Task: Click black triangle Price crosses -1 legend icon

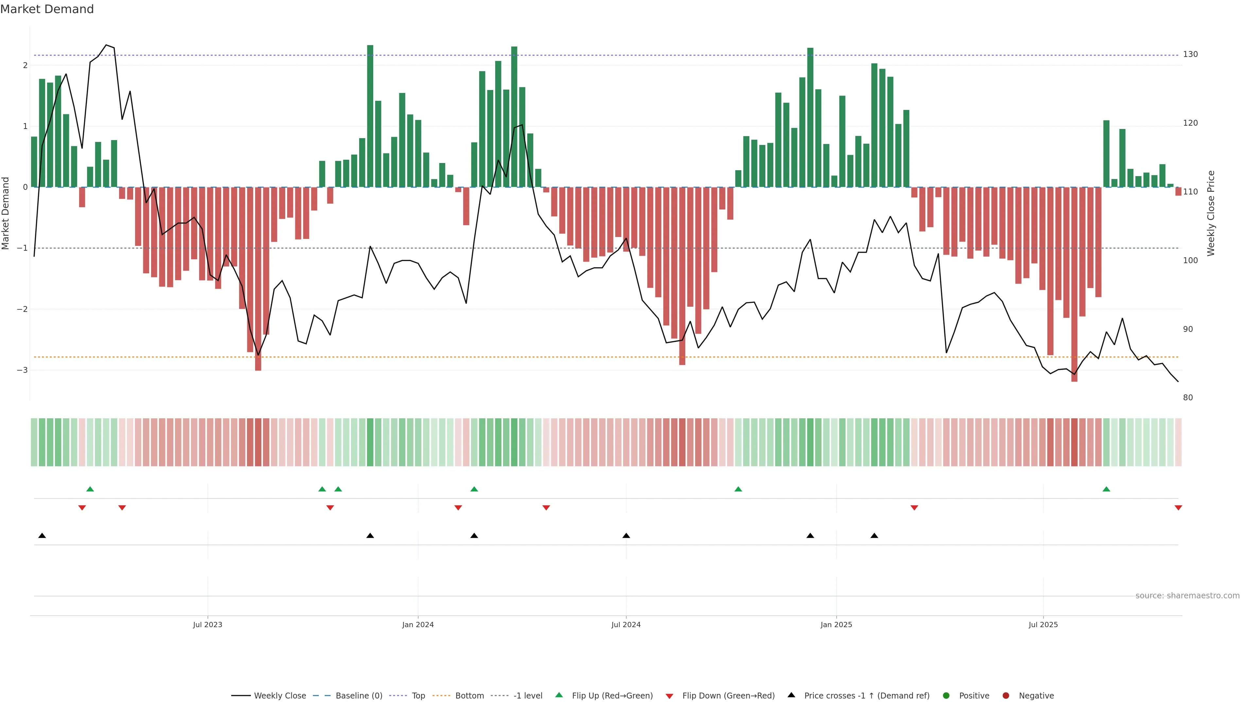Action: [x=791, y=695]
